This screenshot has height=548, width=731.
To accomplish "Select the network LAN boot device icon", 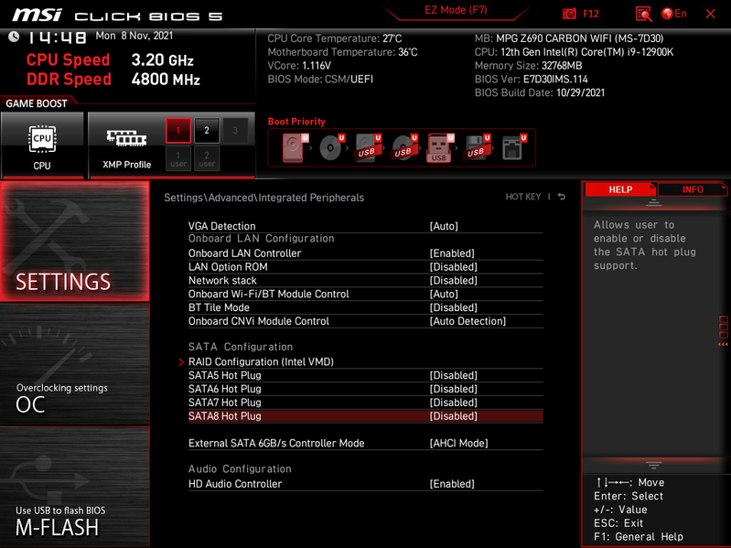I will [514, 147].
